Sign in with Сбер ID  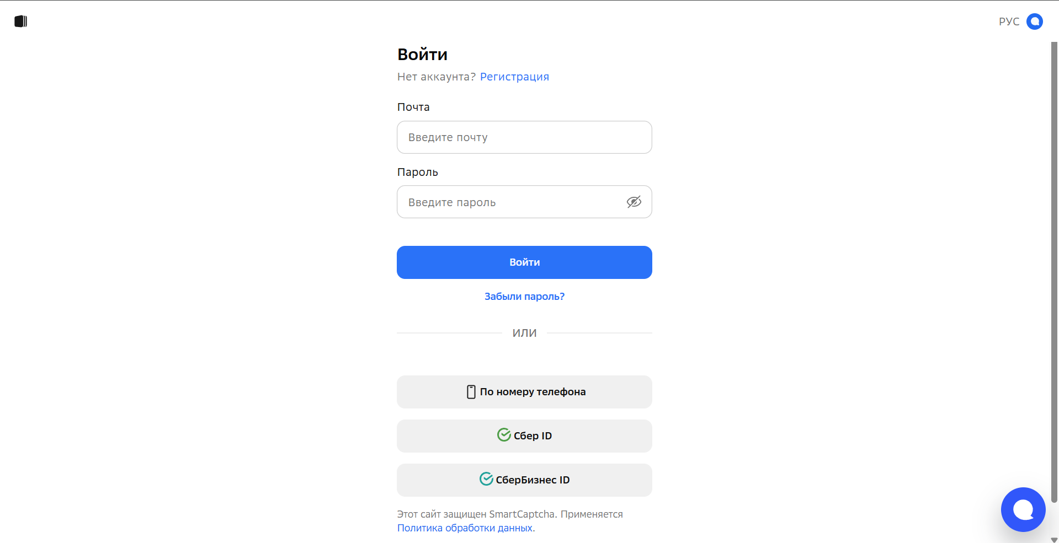coord(524,436)
